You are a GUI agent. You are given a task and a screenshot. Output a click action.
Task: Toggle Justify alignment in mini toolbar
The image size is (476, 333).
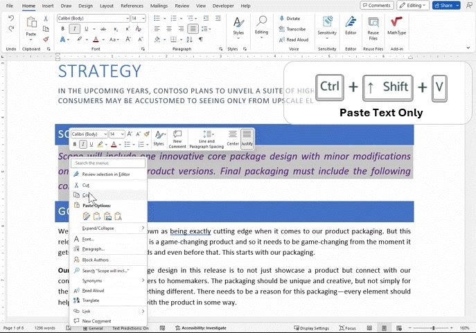(247, 138)
